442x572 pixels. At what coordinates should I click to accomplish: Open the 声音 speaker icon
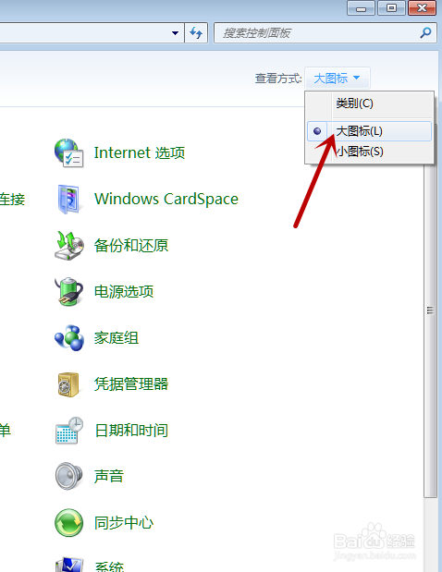point(69,477)
